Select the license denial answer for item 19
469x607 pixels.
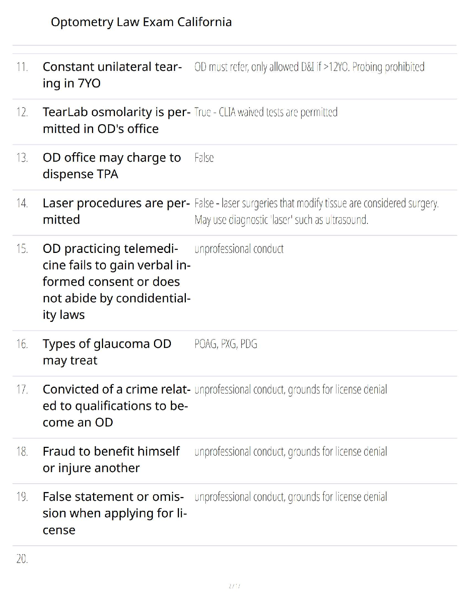pyautogui.click(x=290, y=497)
